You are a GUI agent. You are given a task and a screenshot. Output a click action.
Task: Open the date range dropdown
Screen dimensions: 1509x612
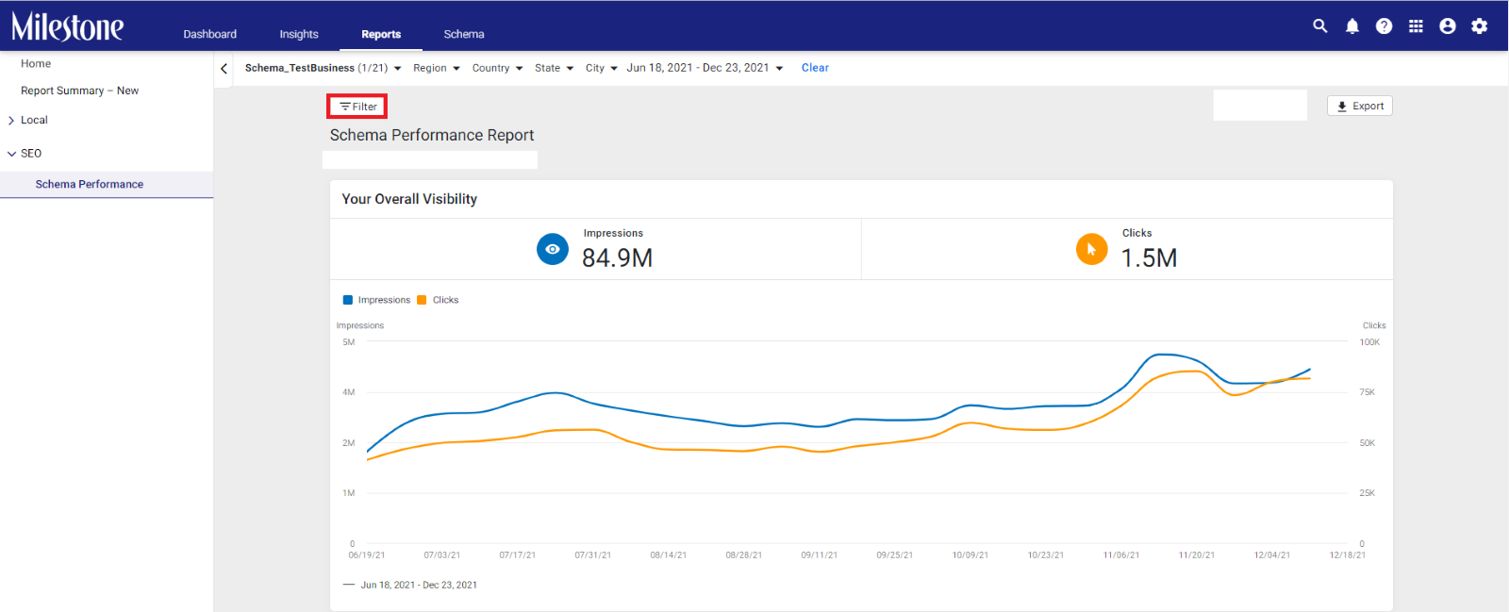coord(705,68)
